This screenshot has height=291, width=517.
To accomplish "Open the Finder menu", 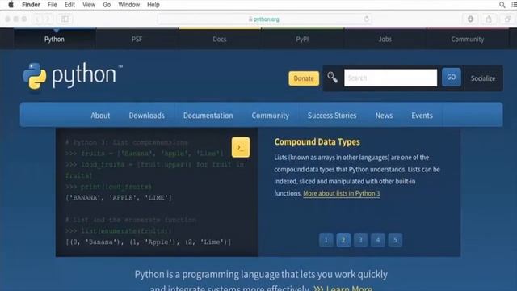I will click(31, 5).
